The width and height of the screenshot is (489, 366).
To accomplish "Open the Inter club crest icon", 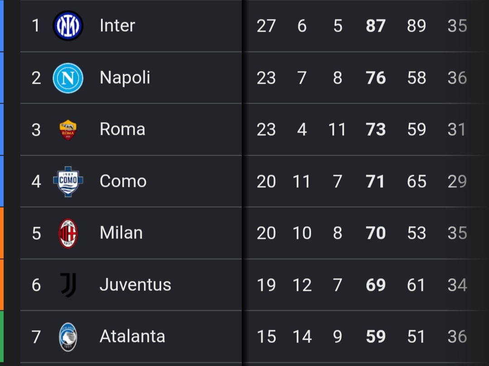I will [x=68, y=25].
